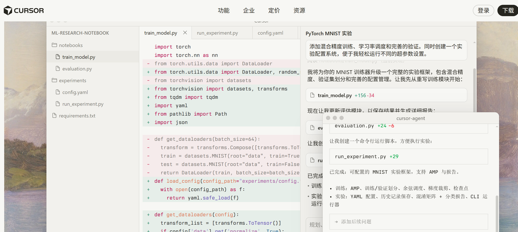Click the line 'from pathlib import Path'
Screen dimensions: 518x232
[x=191, y=114]
